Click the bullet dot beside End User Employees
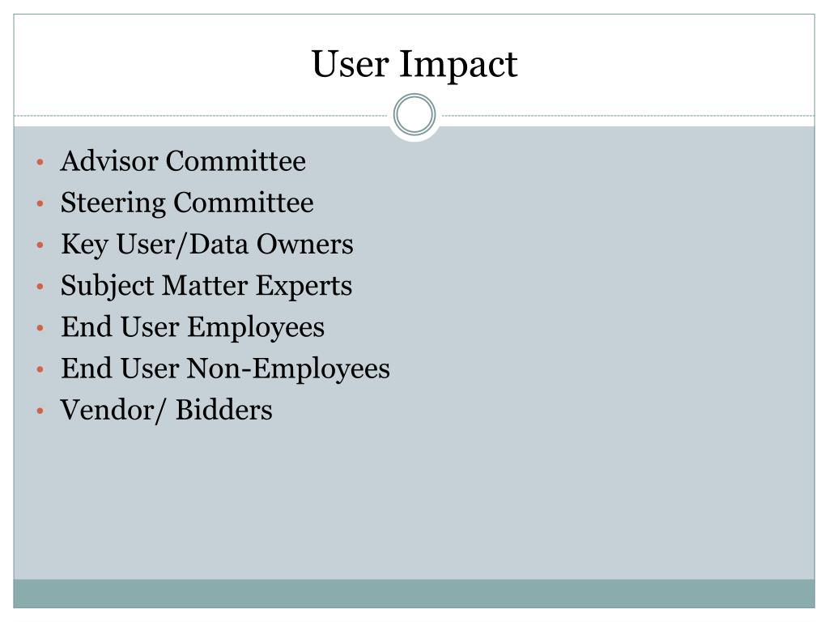Image resolution: width=829 pixels, height=622 pixels. tap(40, 328)
